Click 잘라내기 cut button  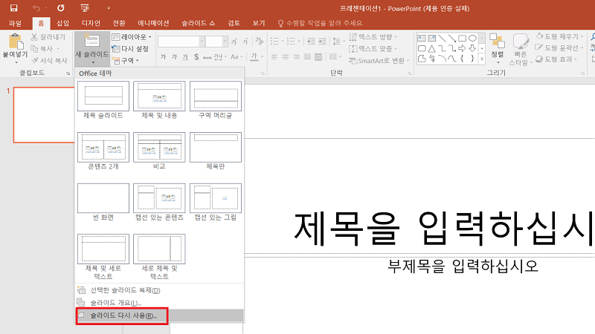(48, 36)
